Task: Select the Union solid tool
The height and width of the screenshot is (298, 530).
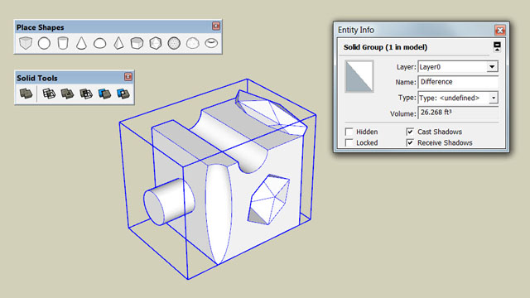Action: [67, 94]
